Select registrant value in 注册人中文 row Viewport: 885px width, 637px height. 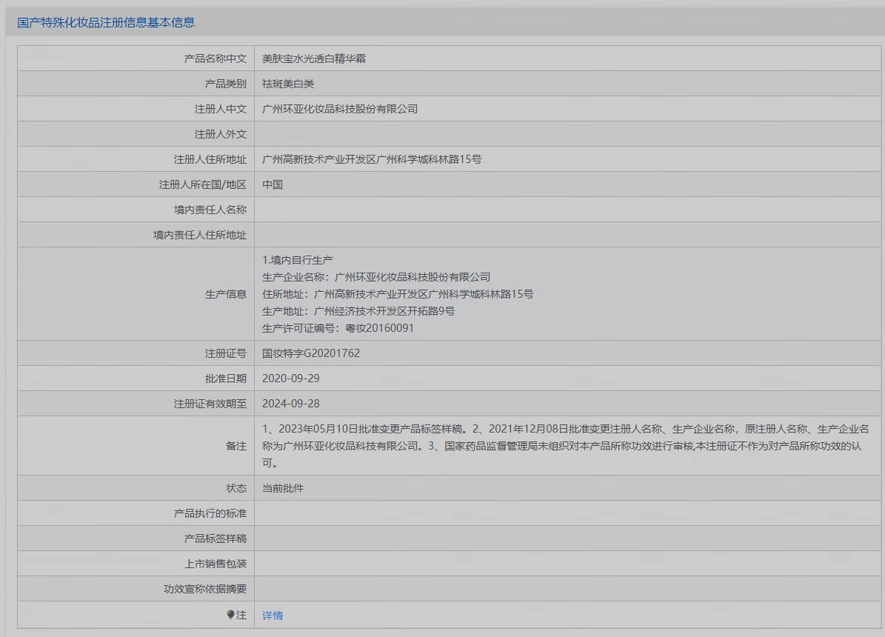(x=340, y=109)
